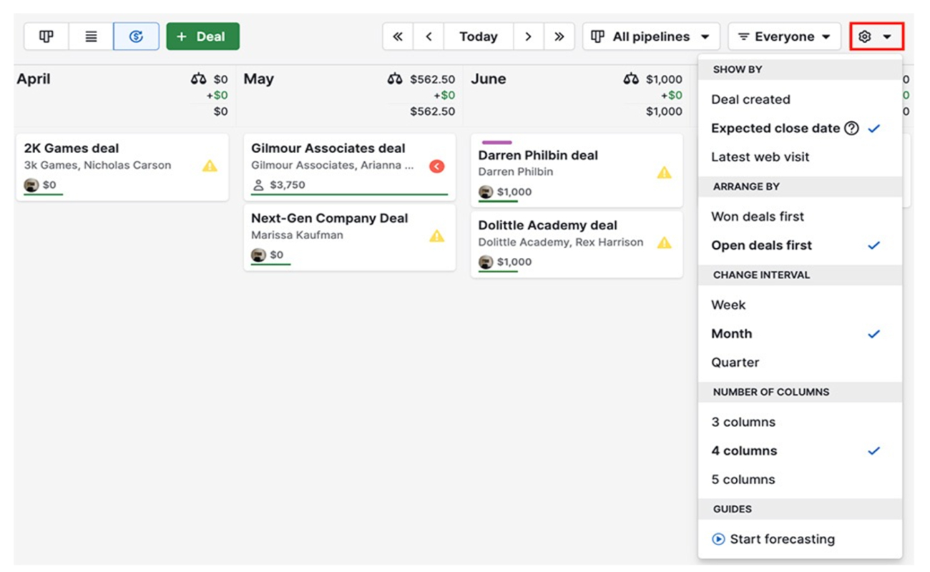The image size is (930, 572).
Task: Click help icon beside Expected close date
Action: click(851, 129)
